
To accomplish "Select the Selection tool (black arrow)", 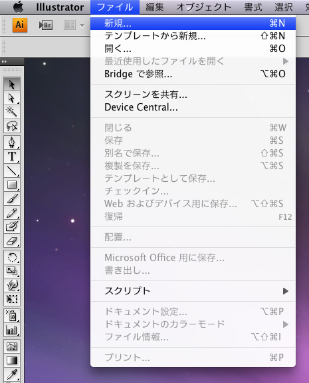I will [12, 85].
